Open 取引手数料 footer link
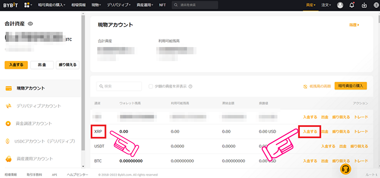 click(35, 175)
